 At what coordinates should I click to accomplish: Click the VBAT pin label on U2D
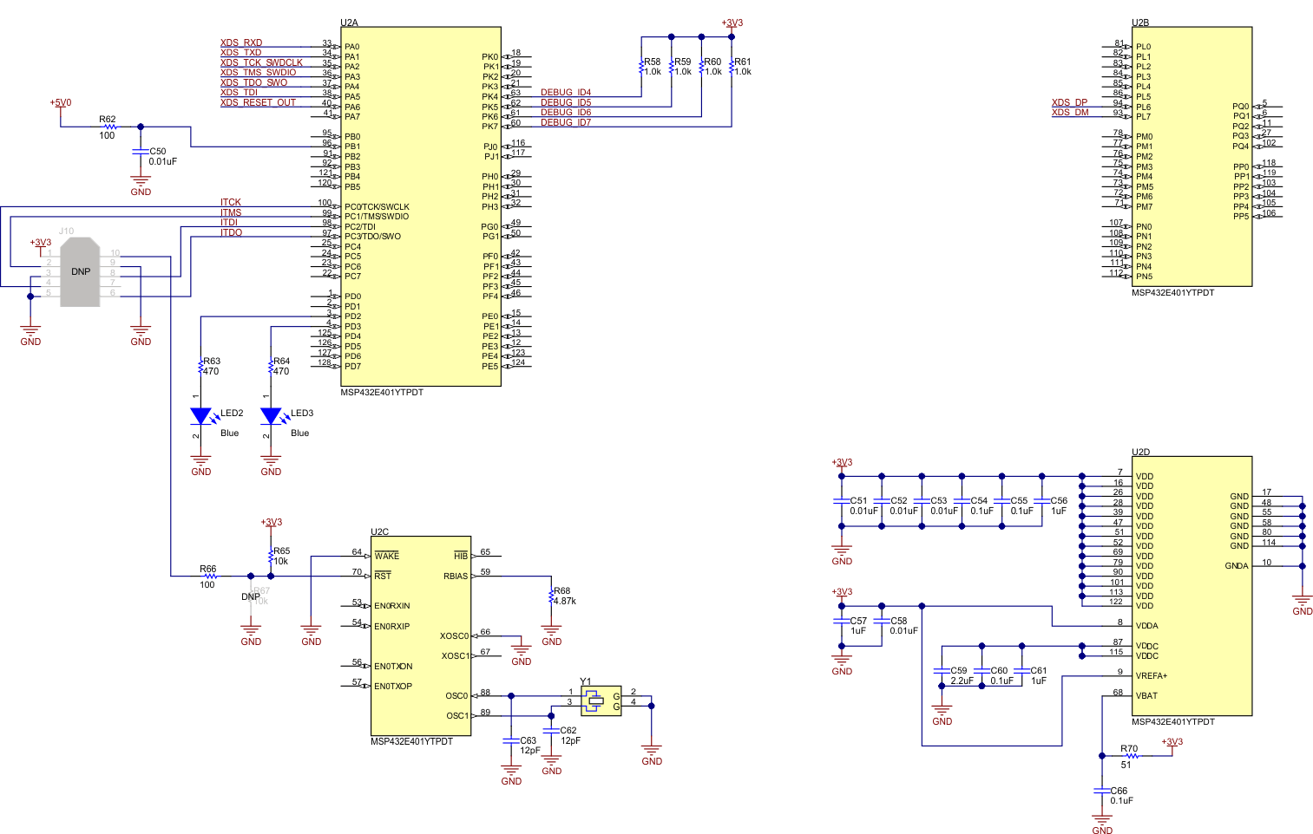1146,696
